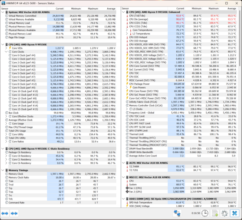Click the TZ.THRM thermometer icon
Screen dimensions: 242x220
(x=127, y=167)
